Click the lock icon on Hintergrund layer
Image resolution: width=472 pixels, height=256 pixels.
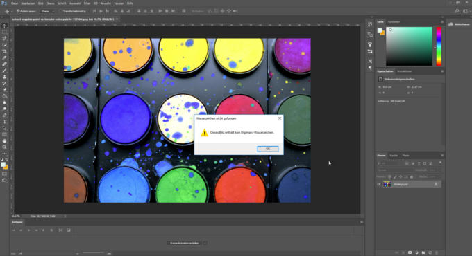click(x=436, y=184)
